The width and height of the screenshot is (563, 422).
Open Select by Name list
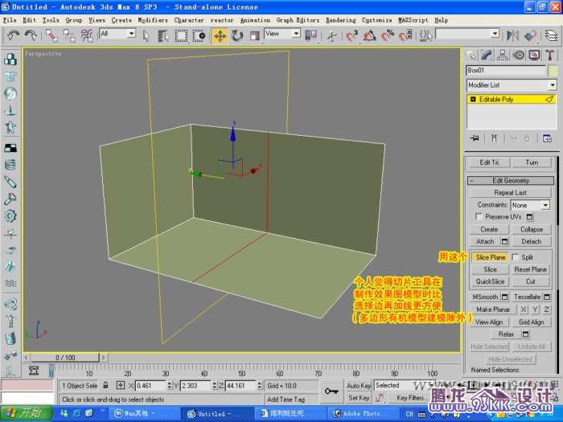[163, 36]
